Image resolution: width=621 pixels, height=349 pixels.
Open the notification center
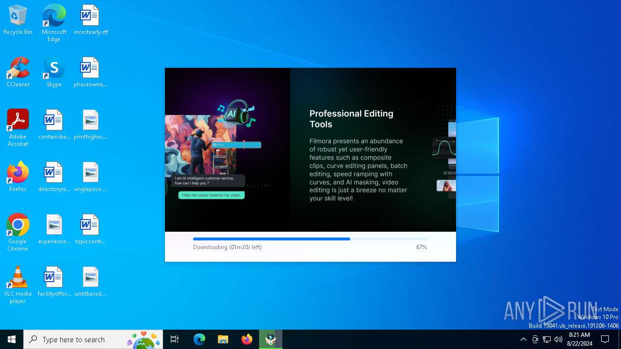605,339
